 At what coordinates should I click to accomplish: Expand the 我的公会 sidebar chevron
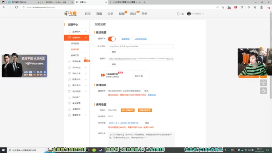click(x=86, y=73)
